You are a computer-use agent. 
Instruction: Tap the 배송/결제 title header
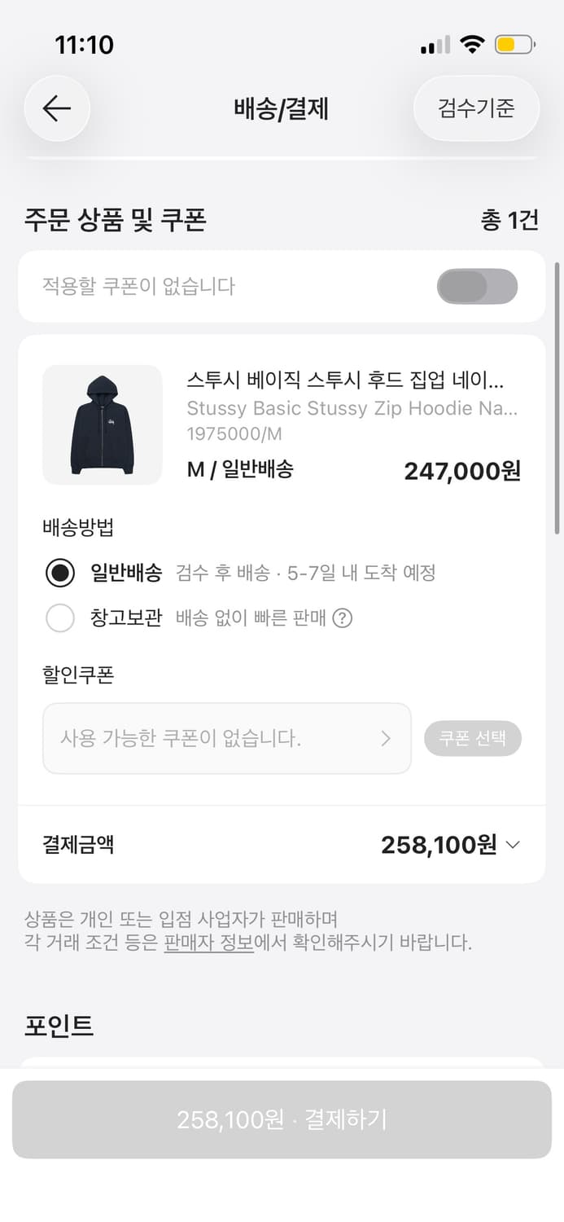pos(282,108)
